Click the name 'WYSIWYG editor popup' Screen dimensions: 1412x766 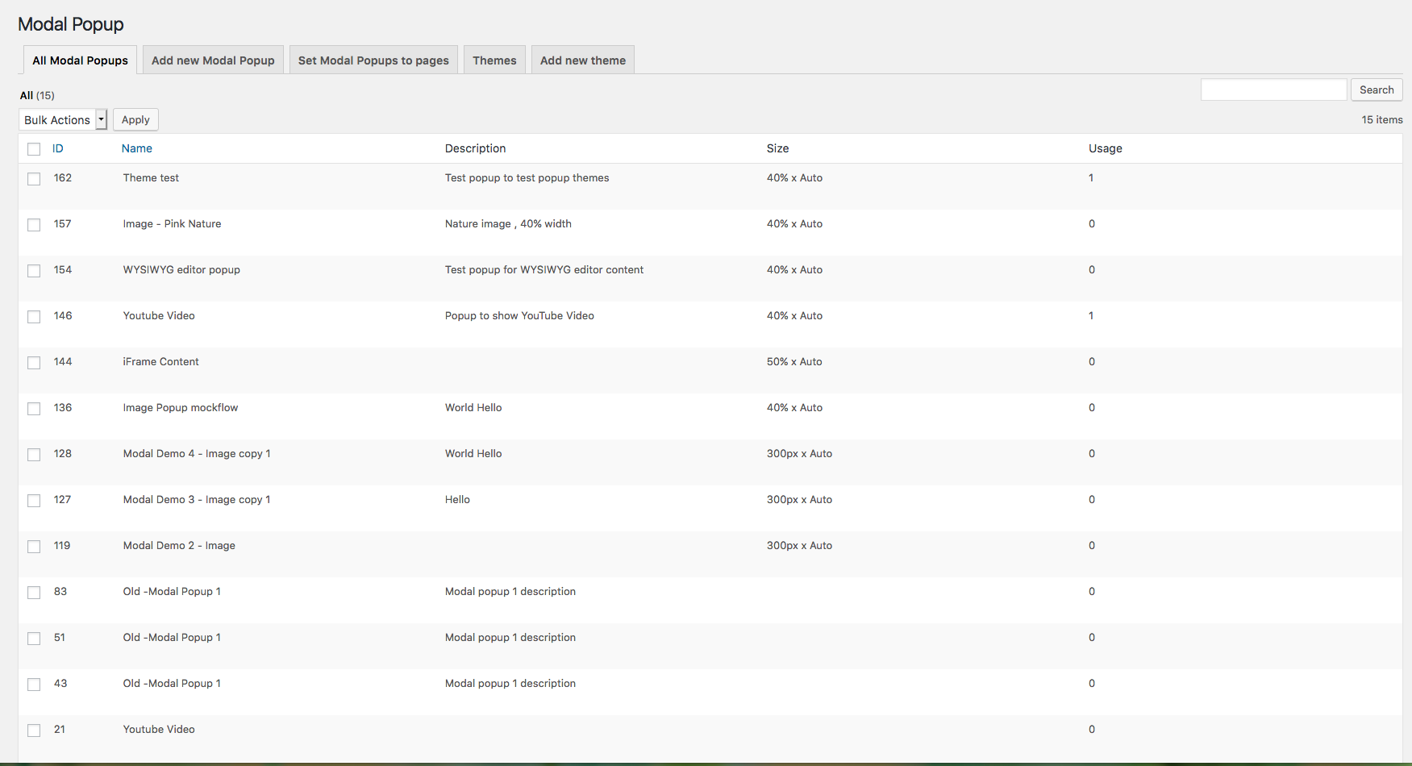click(181, 270)
